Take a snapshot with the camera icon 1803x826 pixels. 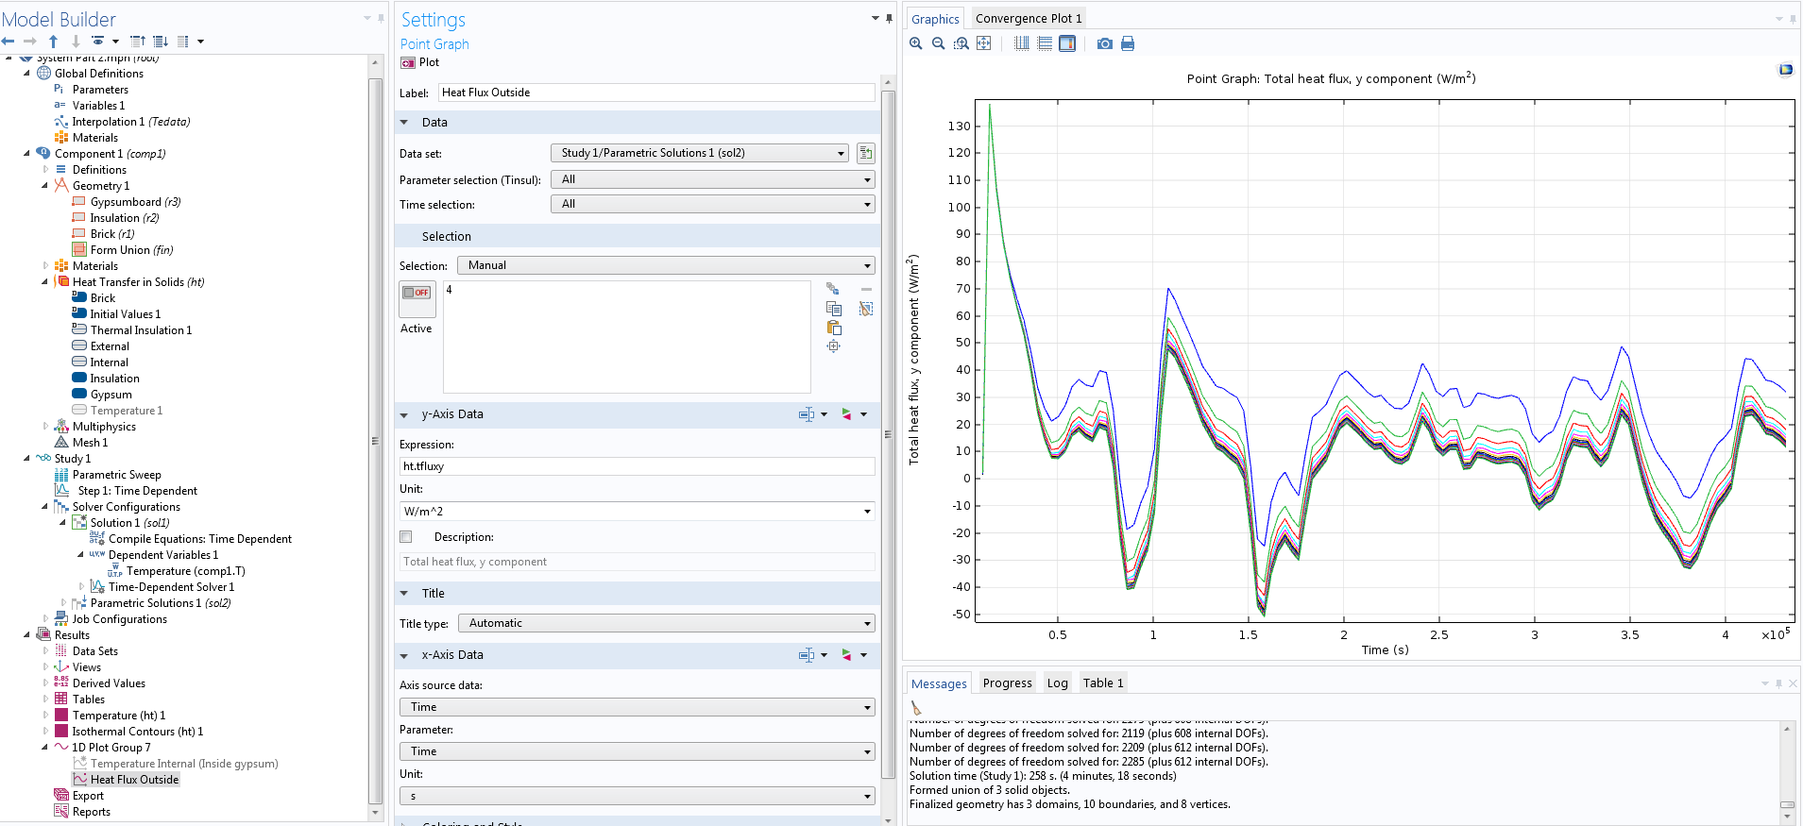[1104, 43]
